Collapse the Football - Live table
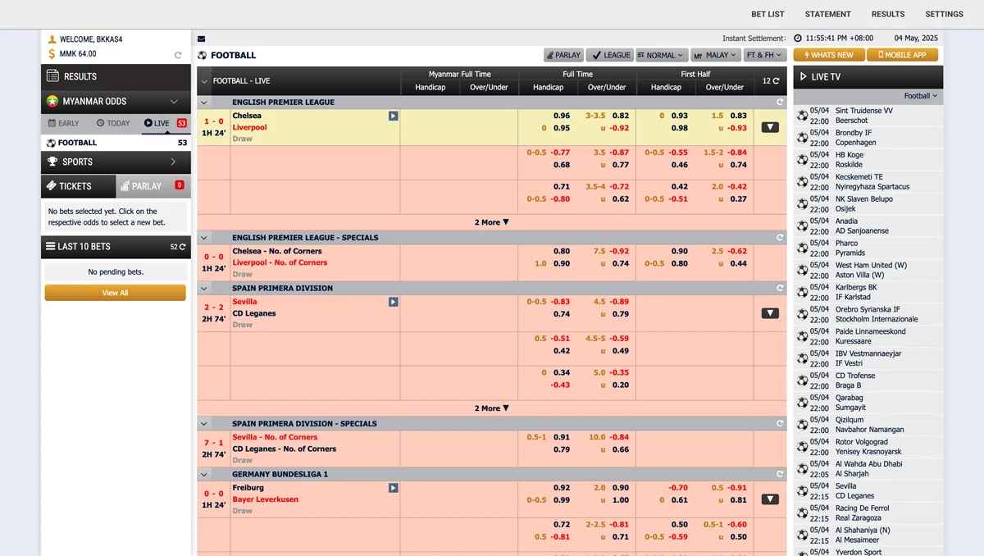Image resolution: width=984 pixels, height=556 pixels. (x=205, y=81)
